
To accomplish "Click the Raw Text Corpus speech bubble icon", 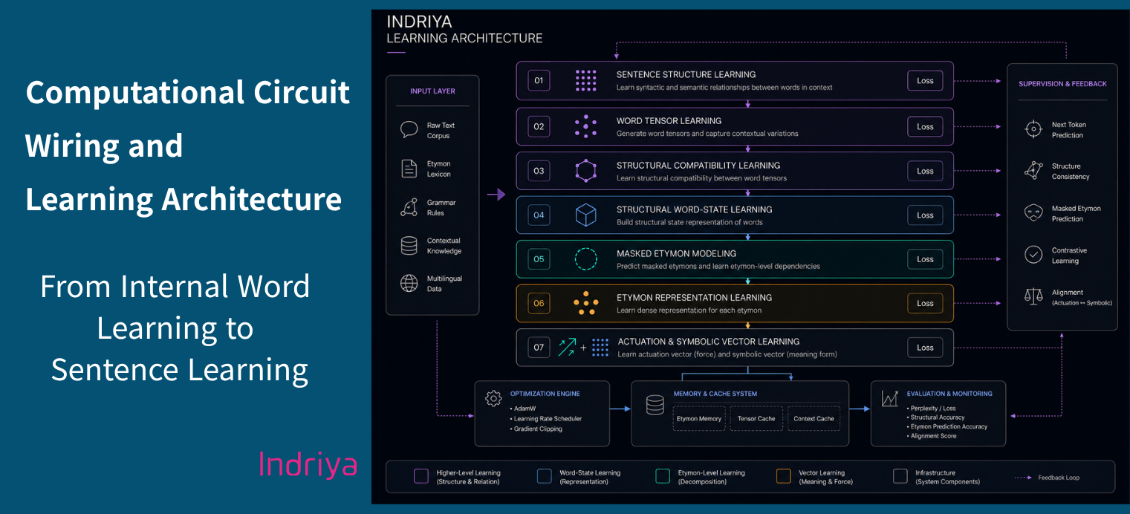I will (409, 130).
